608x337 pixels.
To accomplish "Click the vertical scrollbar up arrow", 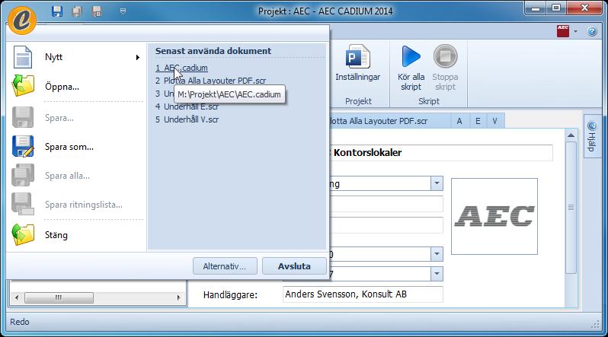I will point(571,135).
